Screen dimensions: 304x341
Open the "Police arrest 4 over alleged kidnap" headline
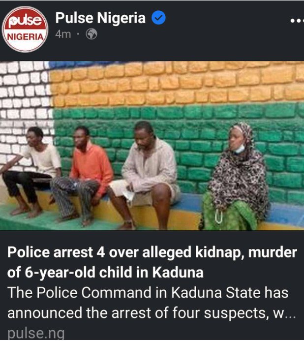pos(152,252)
